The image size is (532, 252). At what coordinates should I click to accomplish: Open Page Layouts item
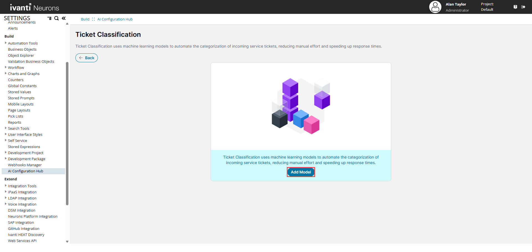tap(19, 110)
